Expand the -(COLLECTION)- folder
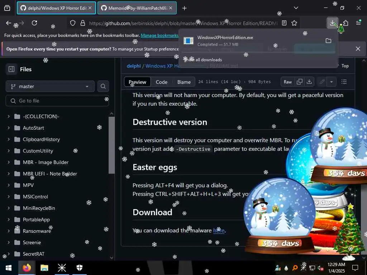 (x=9, y=116)
